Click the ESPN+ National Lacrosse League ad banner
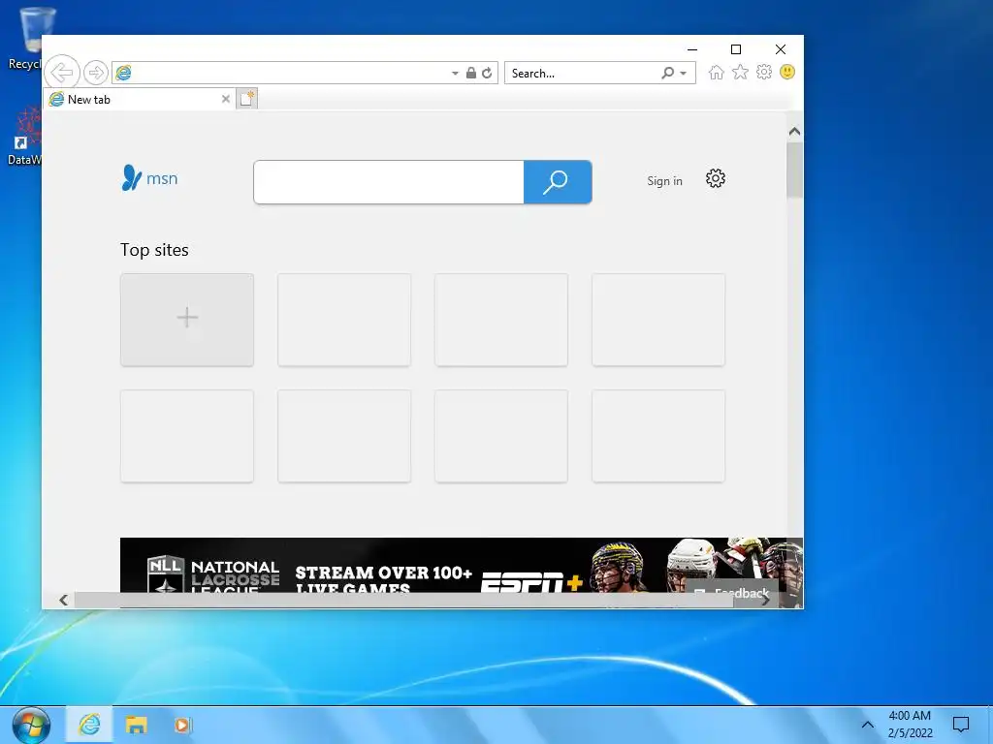The image size is (993, 744). tap(461, 565)
